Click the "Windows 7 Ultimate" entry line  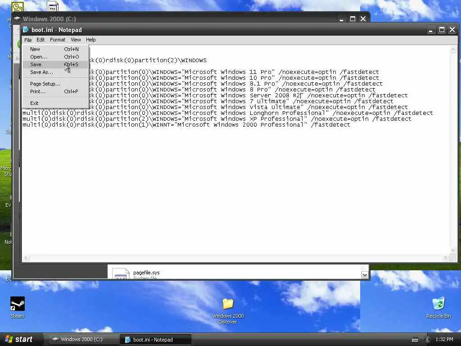tap(241, 101)
